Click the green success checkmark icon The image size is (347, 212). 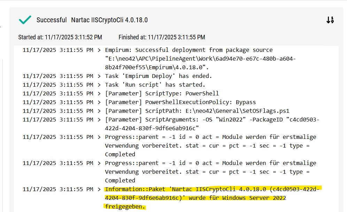tap(25, 20)
